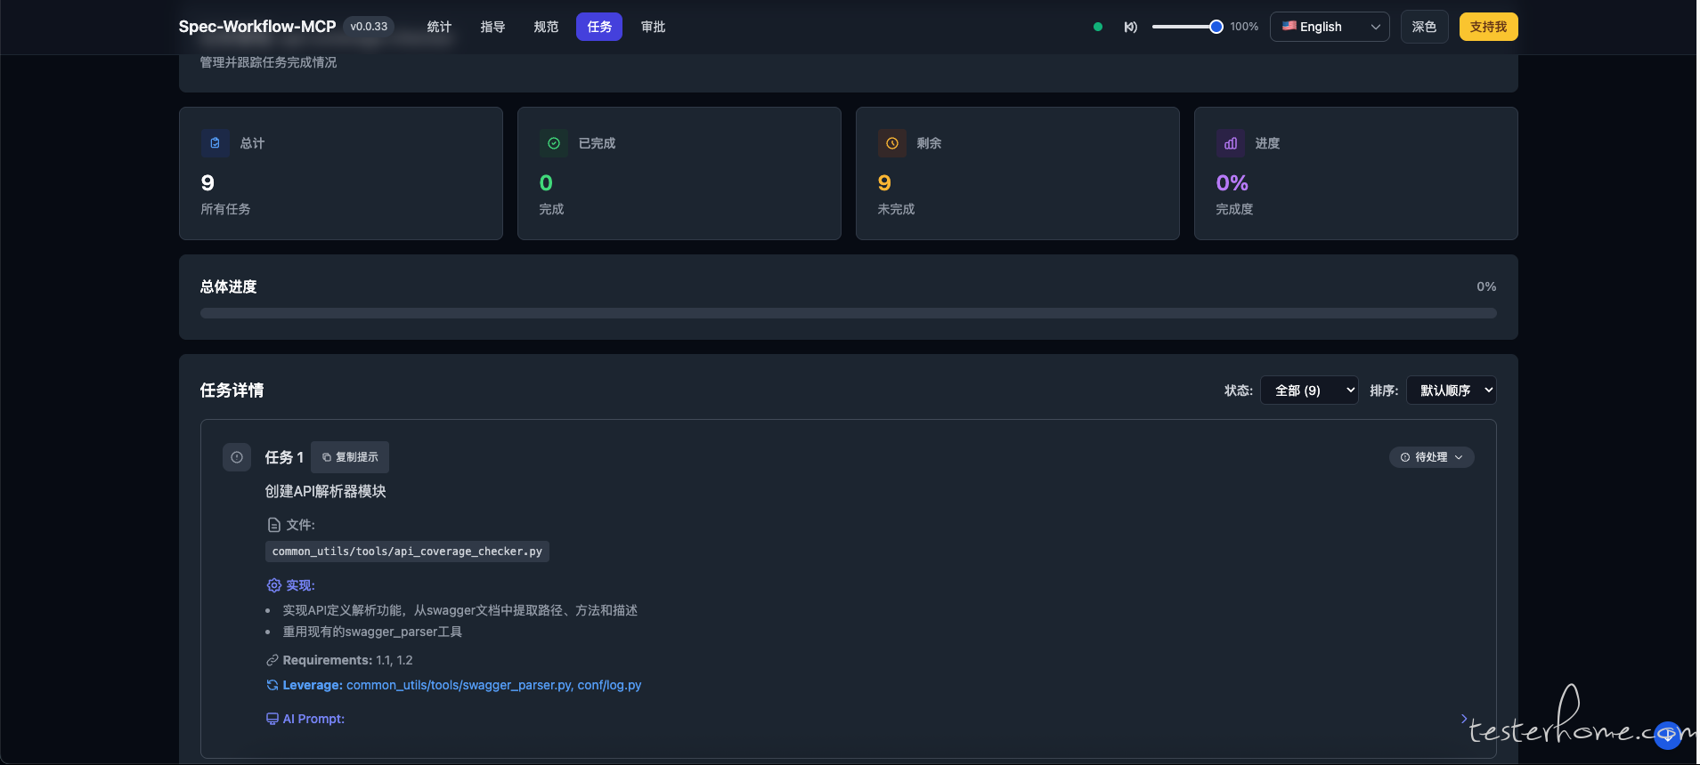
Task: Toggle the 深色 theme button
Action: [1423, 27]
